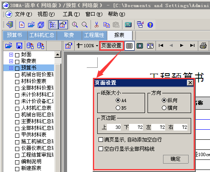
Task: Check 空白行显示全部网格线 option
Action: coord(101,149)
